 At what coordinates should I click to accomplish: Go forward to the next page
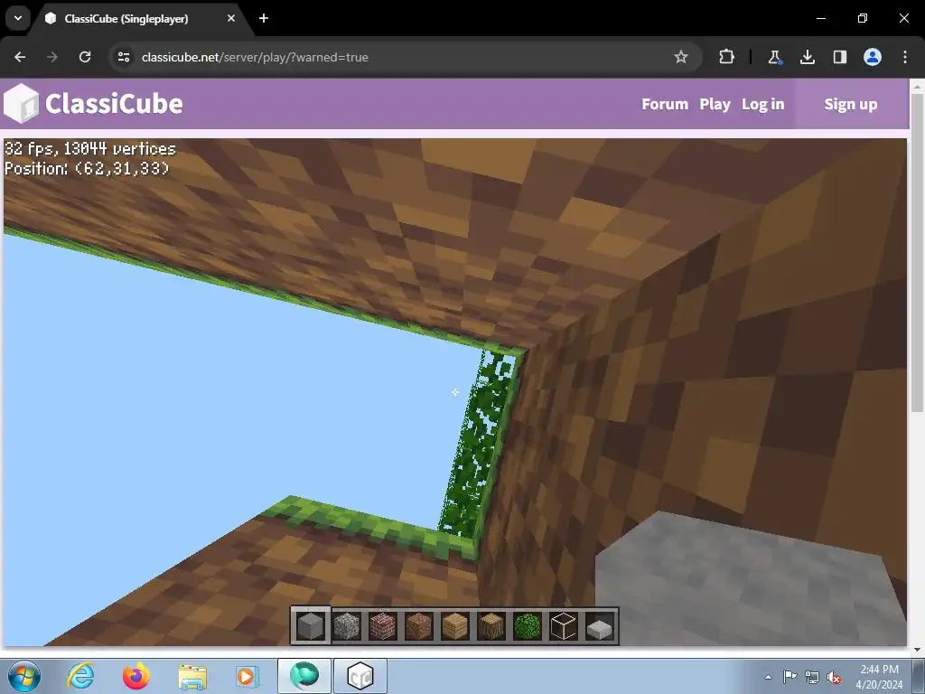[52, 57]
